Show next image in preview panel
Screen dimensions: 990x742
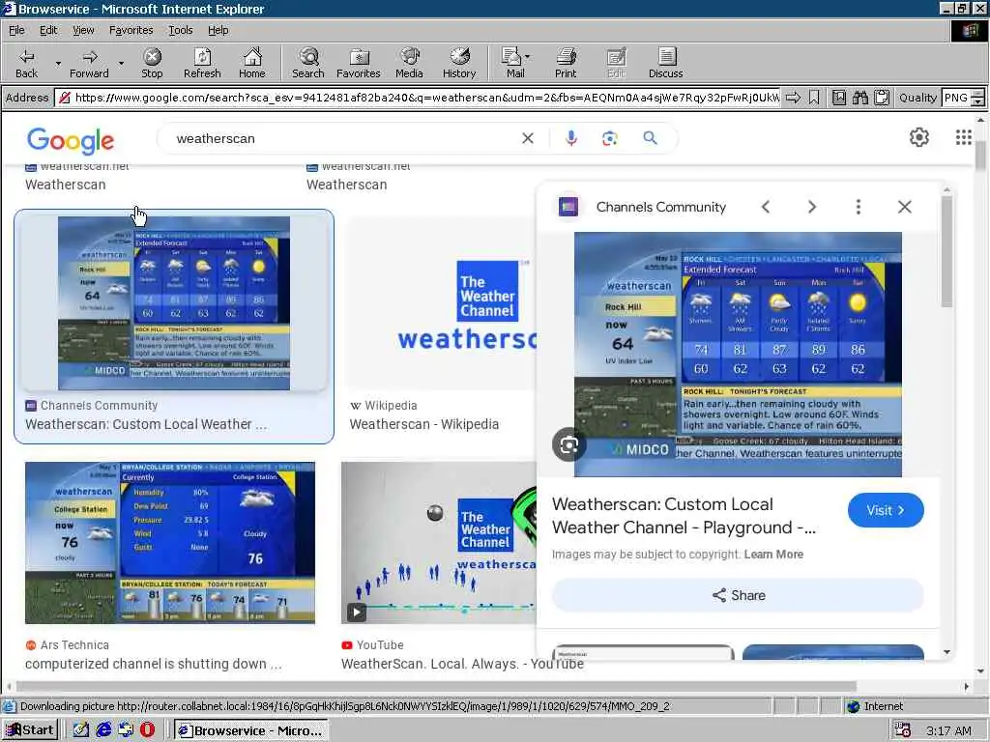tap(812, 207)
